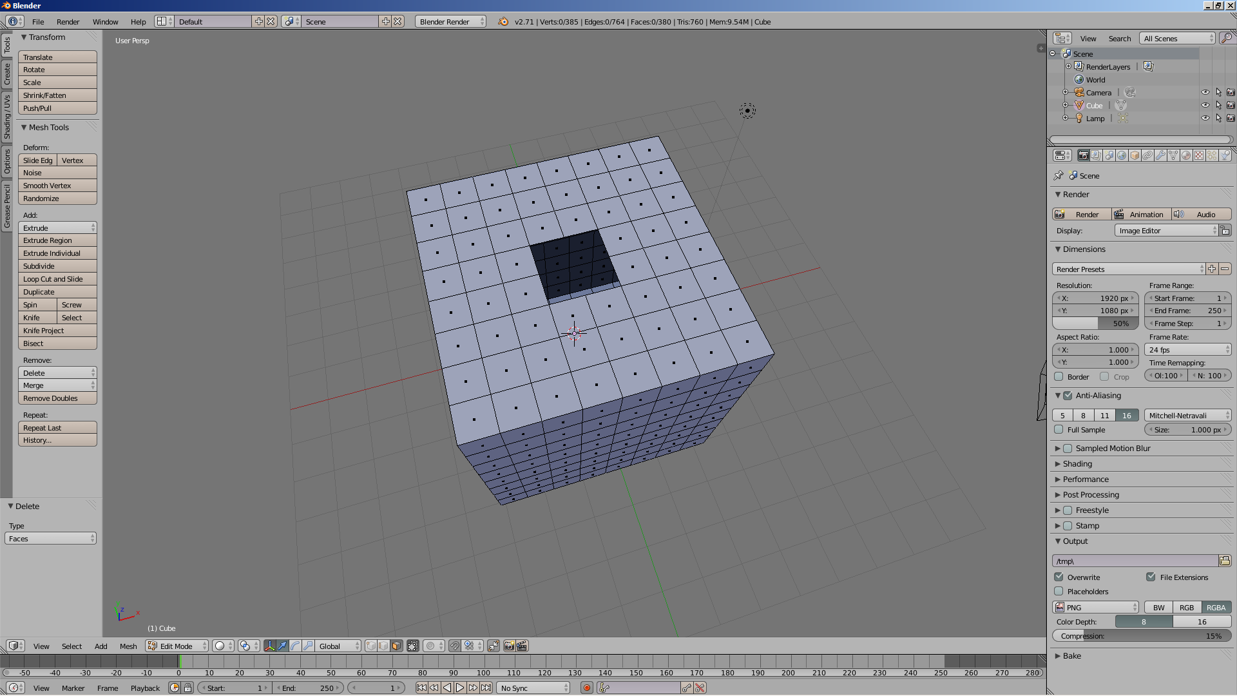Open the World properties globe tab

tap(1122, 155)
